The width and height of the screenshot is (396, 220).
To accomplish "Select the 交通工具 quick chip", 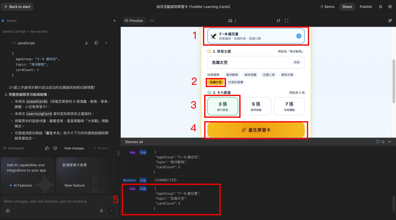I will (269, 75).
